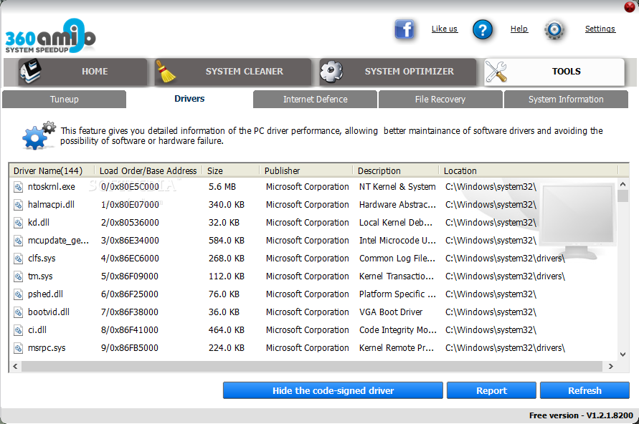Open the HOME main tab

(82, 72)
